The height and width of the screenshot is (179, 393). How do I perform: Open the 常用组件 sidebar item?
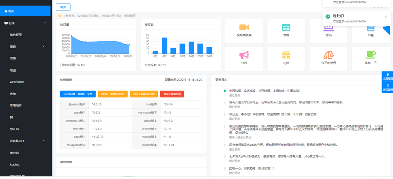point(26,105)
